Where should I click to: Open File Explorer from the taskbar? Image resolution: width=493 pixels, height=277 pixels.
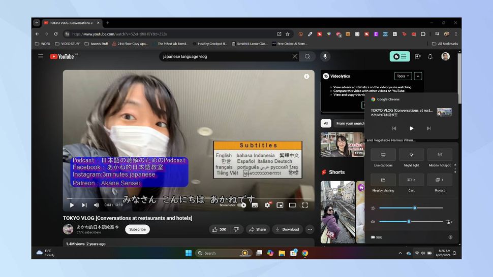[x=282, y=253]
